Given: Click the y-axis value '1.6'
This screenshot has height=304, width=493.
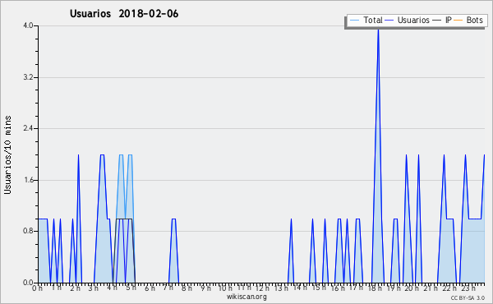Looking at the screenshot, I should point(28,180).
